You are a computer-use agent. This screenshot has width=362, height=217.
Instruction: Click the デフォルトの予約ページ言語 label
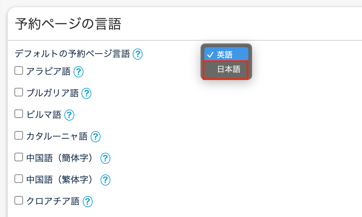point(72,54)
